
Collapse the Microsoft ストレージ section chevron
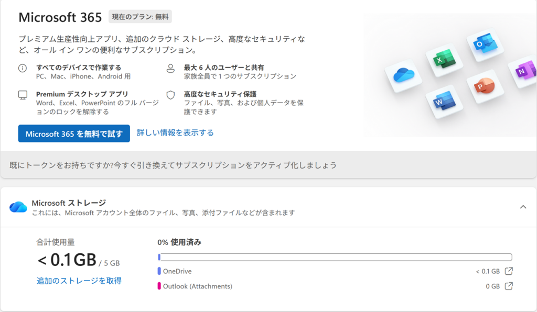(523, 207)
